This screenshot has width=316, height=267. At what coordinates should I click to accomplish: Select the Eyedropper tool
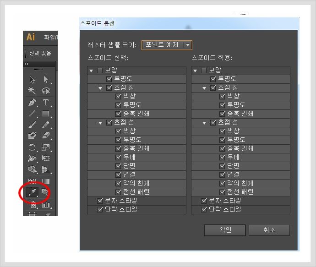click(x=32, y=192)
